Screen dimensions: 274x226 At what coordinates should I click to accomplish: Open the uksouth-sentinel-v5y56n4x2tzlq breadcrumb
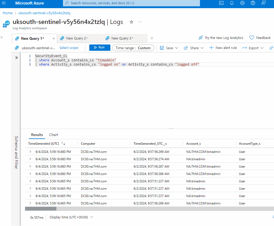[44, 13]
